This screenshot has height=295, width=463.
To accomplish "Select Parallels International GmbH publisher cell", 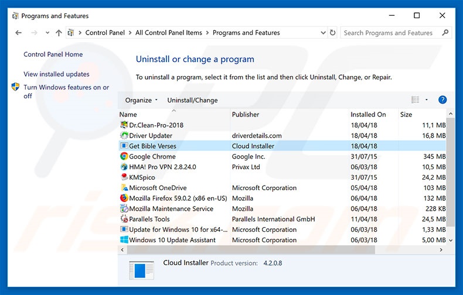I will coord(274,219).
